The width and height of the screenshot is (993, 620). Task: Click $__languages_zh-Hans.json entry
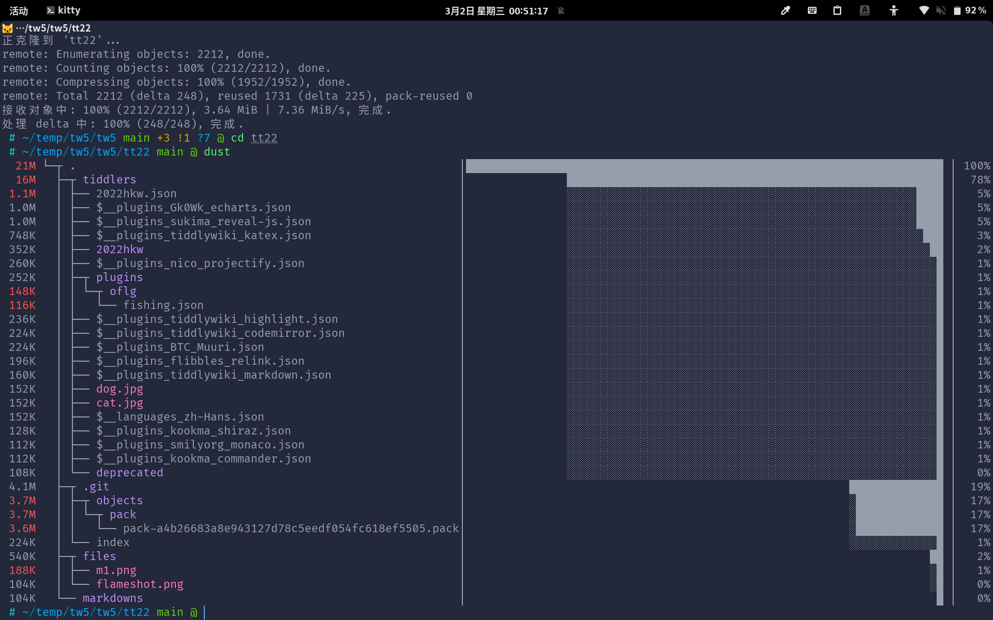[x=180, y=417]
